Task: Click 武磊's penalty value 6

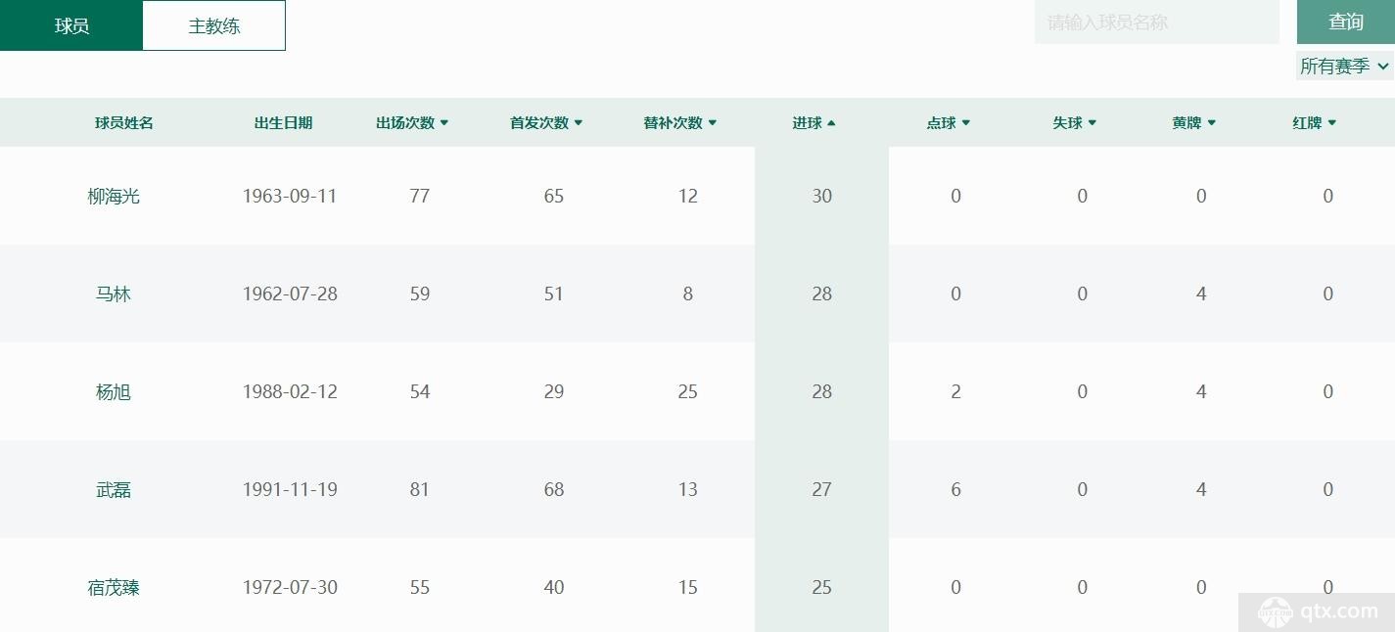Action: [956, 489]
